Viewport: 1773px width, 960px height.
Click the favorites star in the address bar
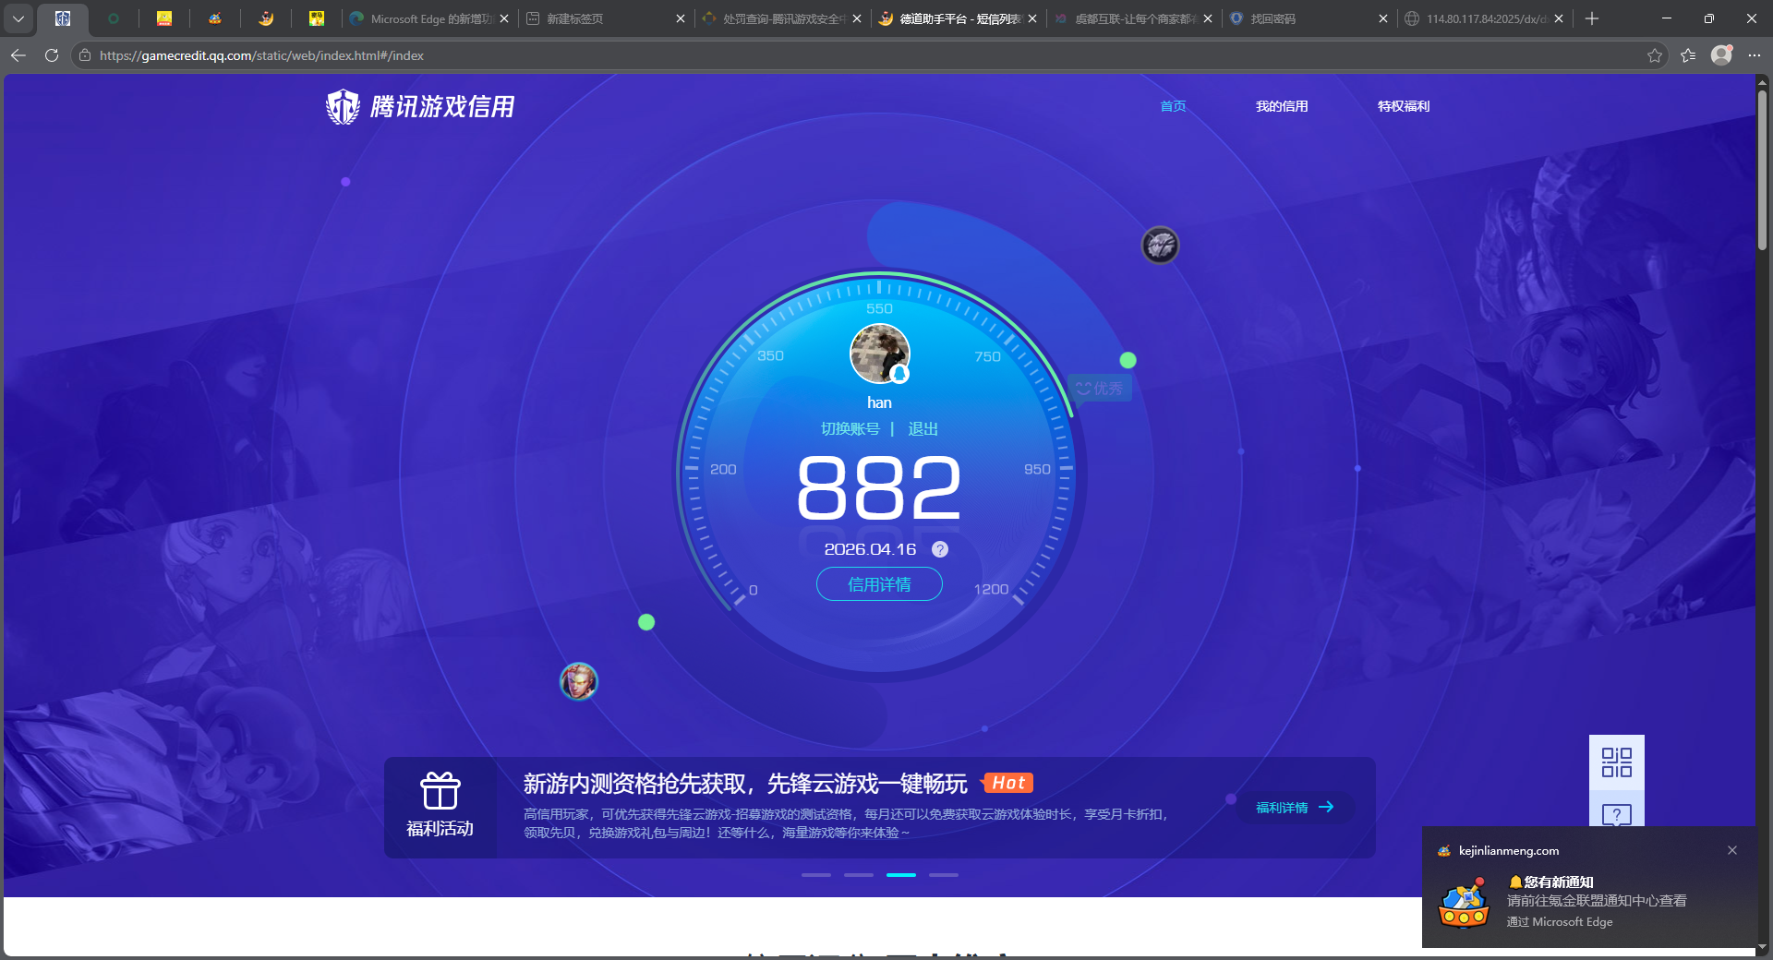coord(1654,55)
